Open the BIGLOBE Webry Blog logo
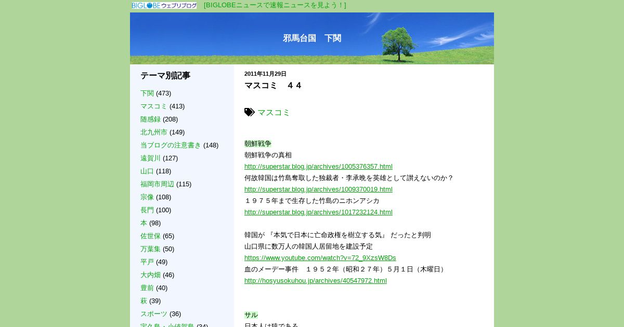Screen dimensions: 624x327 pyautogui.click(x=164, y=5)
